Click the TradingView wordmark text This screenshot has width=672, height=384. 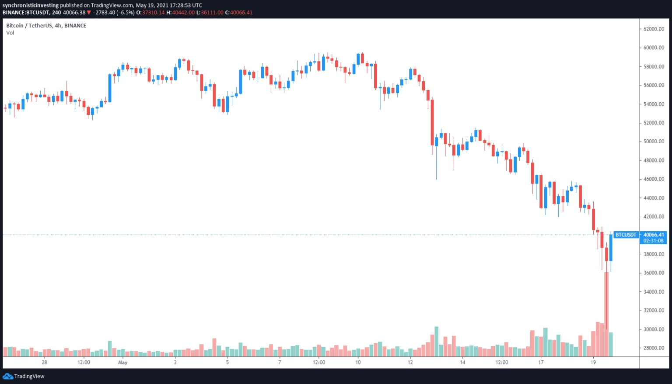[29, 376]
